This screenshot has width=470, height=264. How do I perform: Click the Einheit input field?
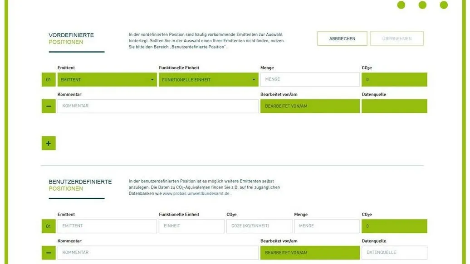click(x=191, y=226)
